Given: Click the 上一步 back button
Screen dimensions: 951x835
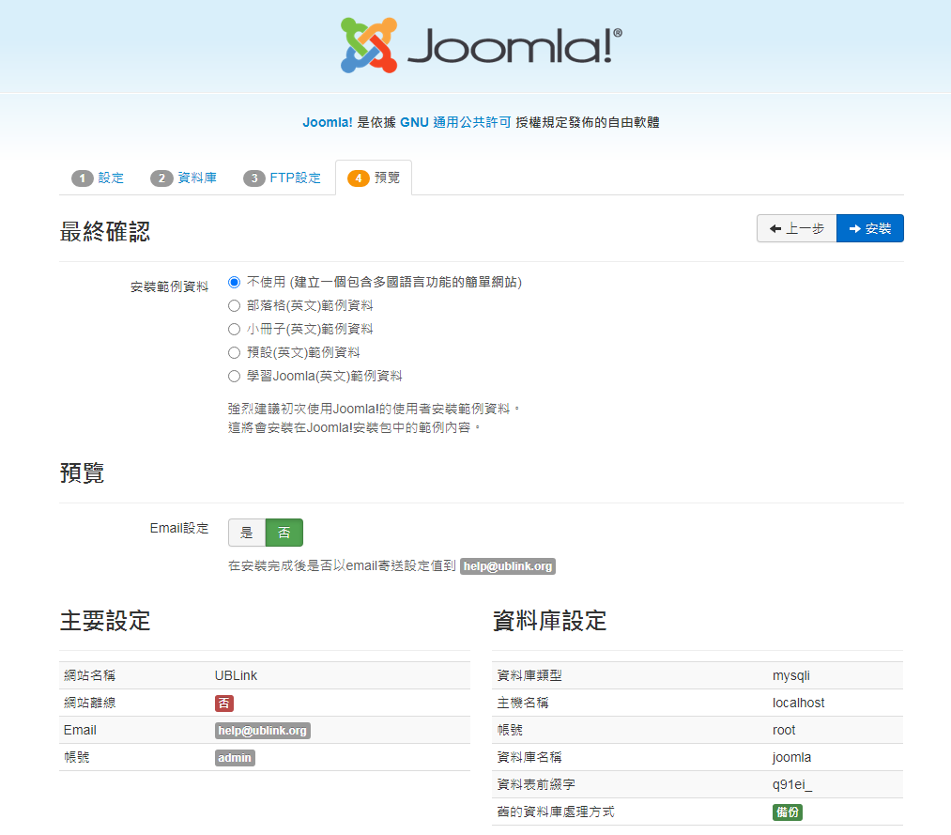Looking at the screenshot, I should [796, 228].
